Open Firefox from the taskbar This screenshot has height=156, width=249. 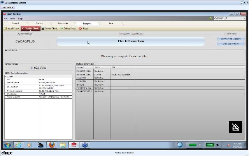[x=52, y=145]
